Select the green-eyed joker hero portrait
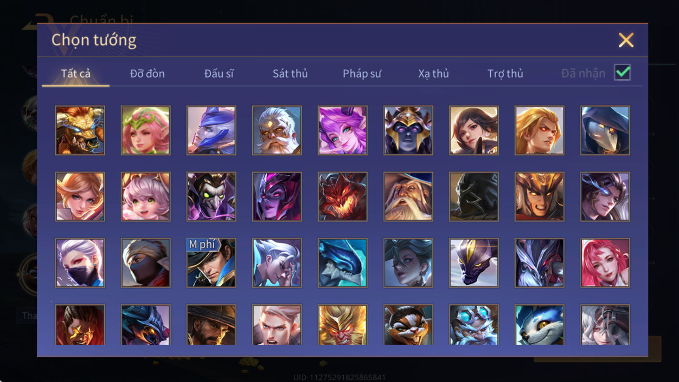Screen dimensions: 679x382 coord(211,197)
